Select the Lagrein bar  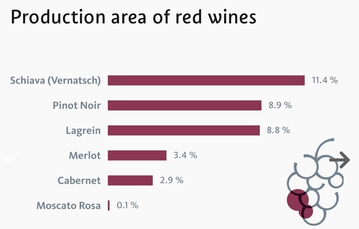pos(184,130)
